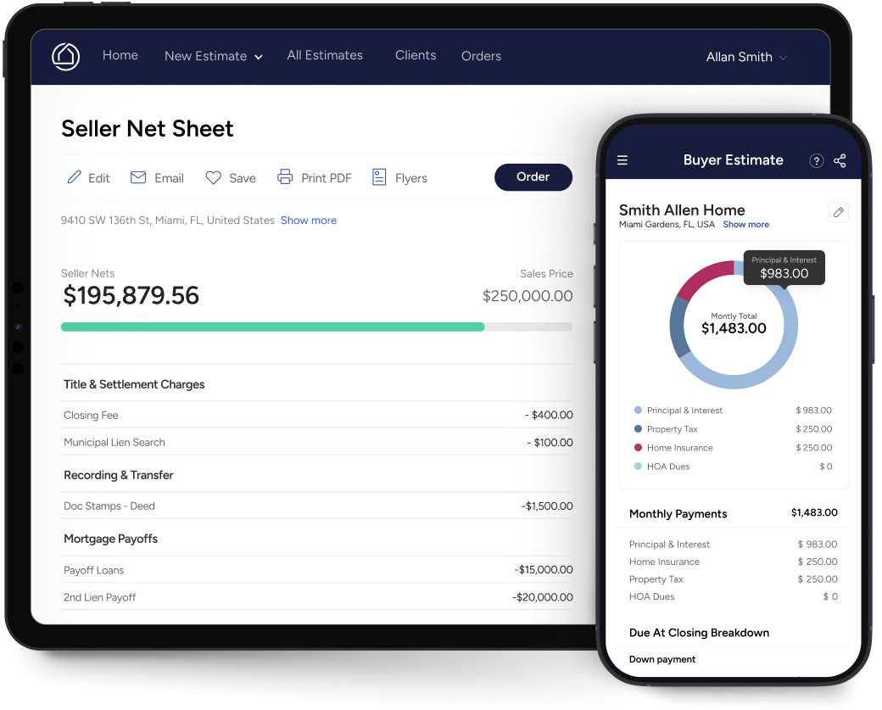Viewport: 882px width, 710px height.
Task: Open the Clients menu item
Action: coord(416,55)
